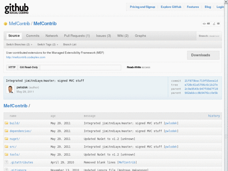This screenshot has height=171, width=228.
Task: Select the Source tab
Action: click(x=14, y=36)
